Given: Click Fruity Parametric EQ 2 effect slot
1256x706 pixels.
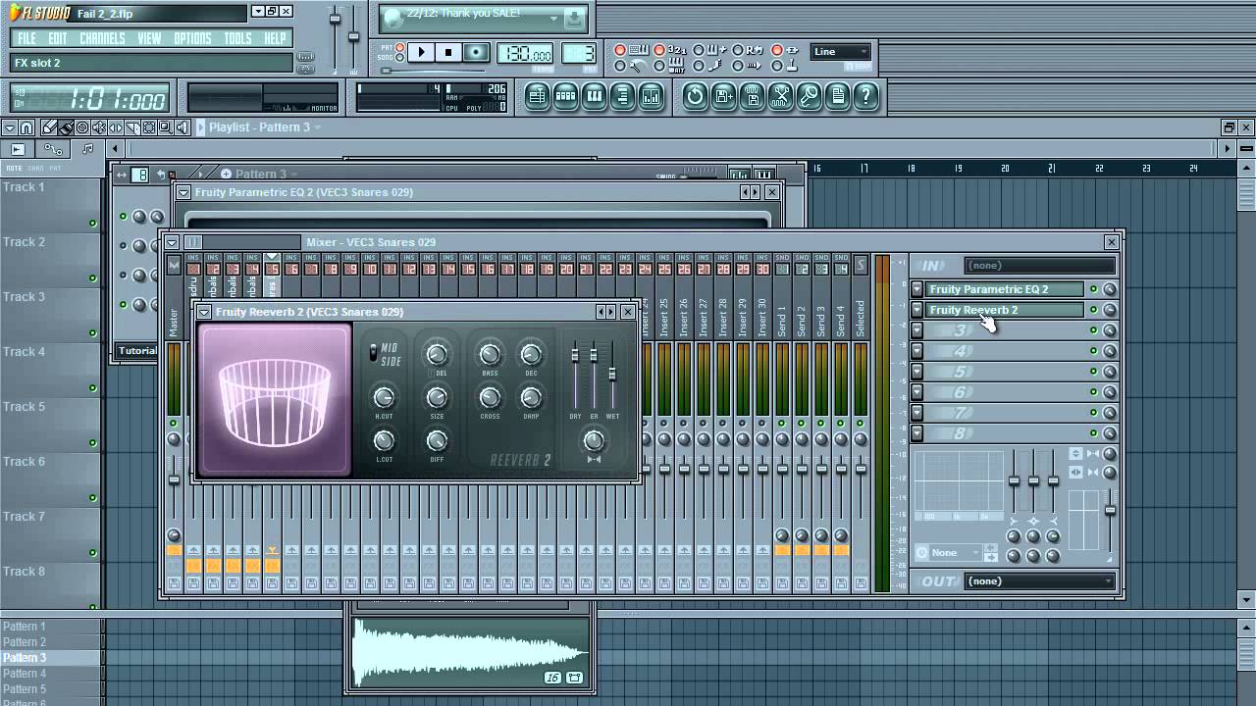Looking at the screenshot, I should (1005, 289).
